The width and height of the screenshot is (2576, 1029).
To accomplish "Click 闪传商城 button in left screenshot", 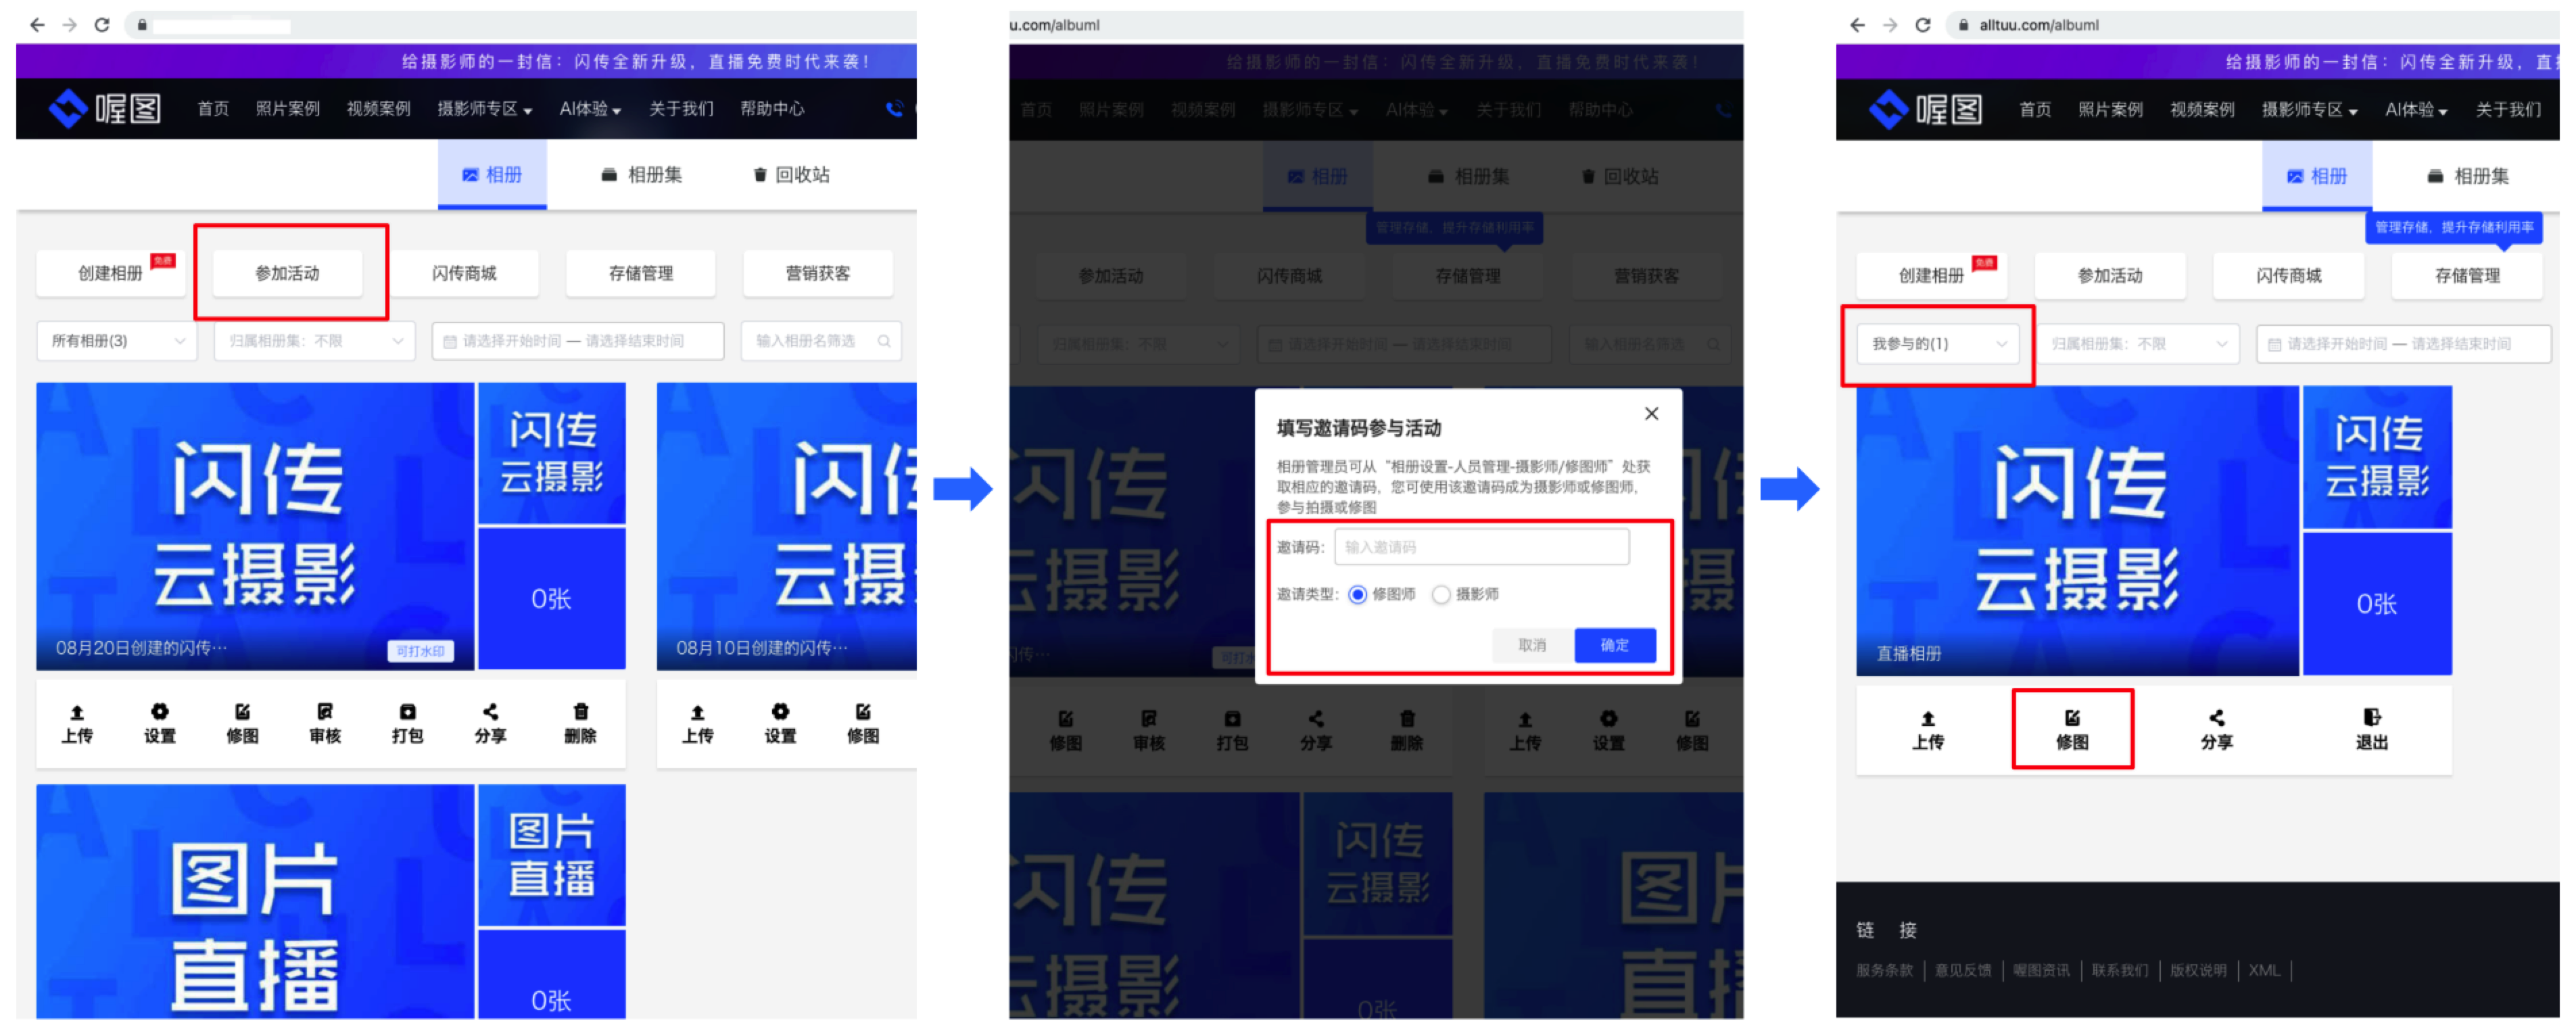I will click(465, 274).
